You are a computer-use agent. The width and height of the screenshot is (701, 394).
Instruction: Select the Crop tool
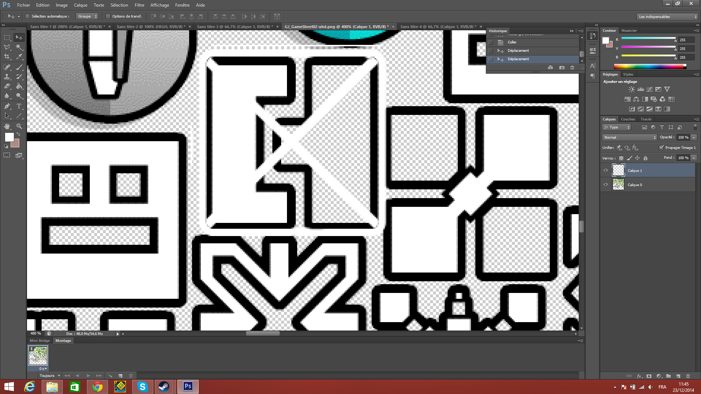tap(7, 57)
